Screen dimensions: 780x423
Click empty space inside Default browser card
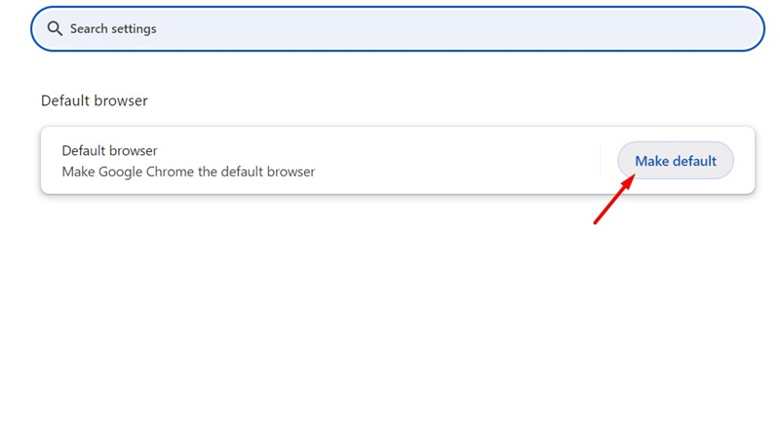(x=448, y=161)
